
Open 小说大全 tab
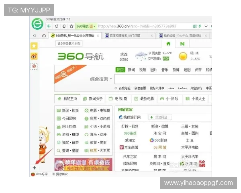[x=196, y=99]
